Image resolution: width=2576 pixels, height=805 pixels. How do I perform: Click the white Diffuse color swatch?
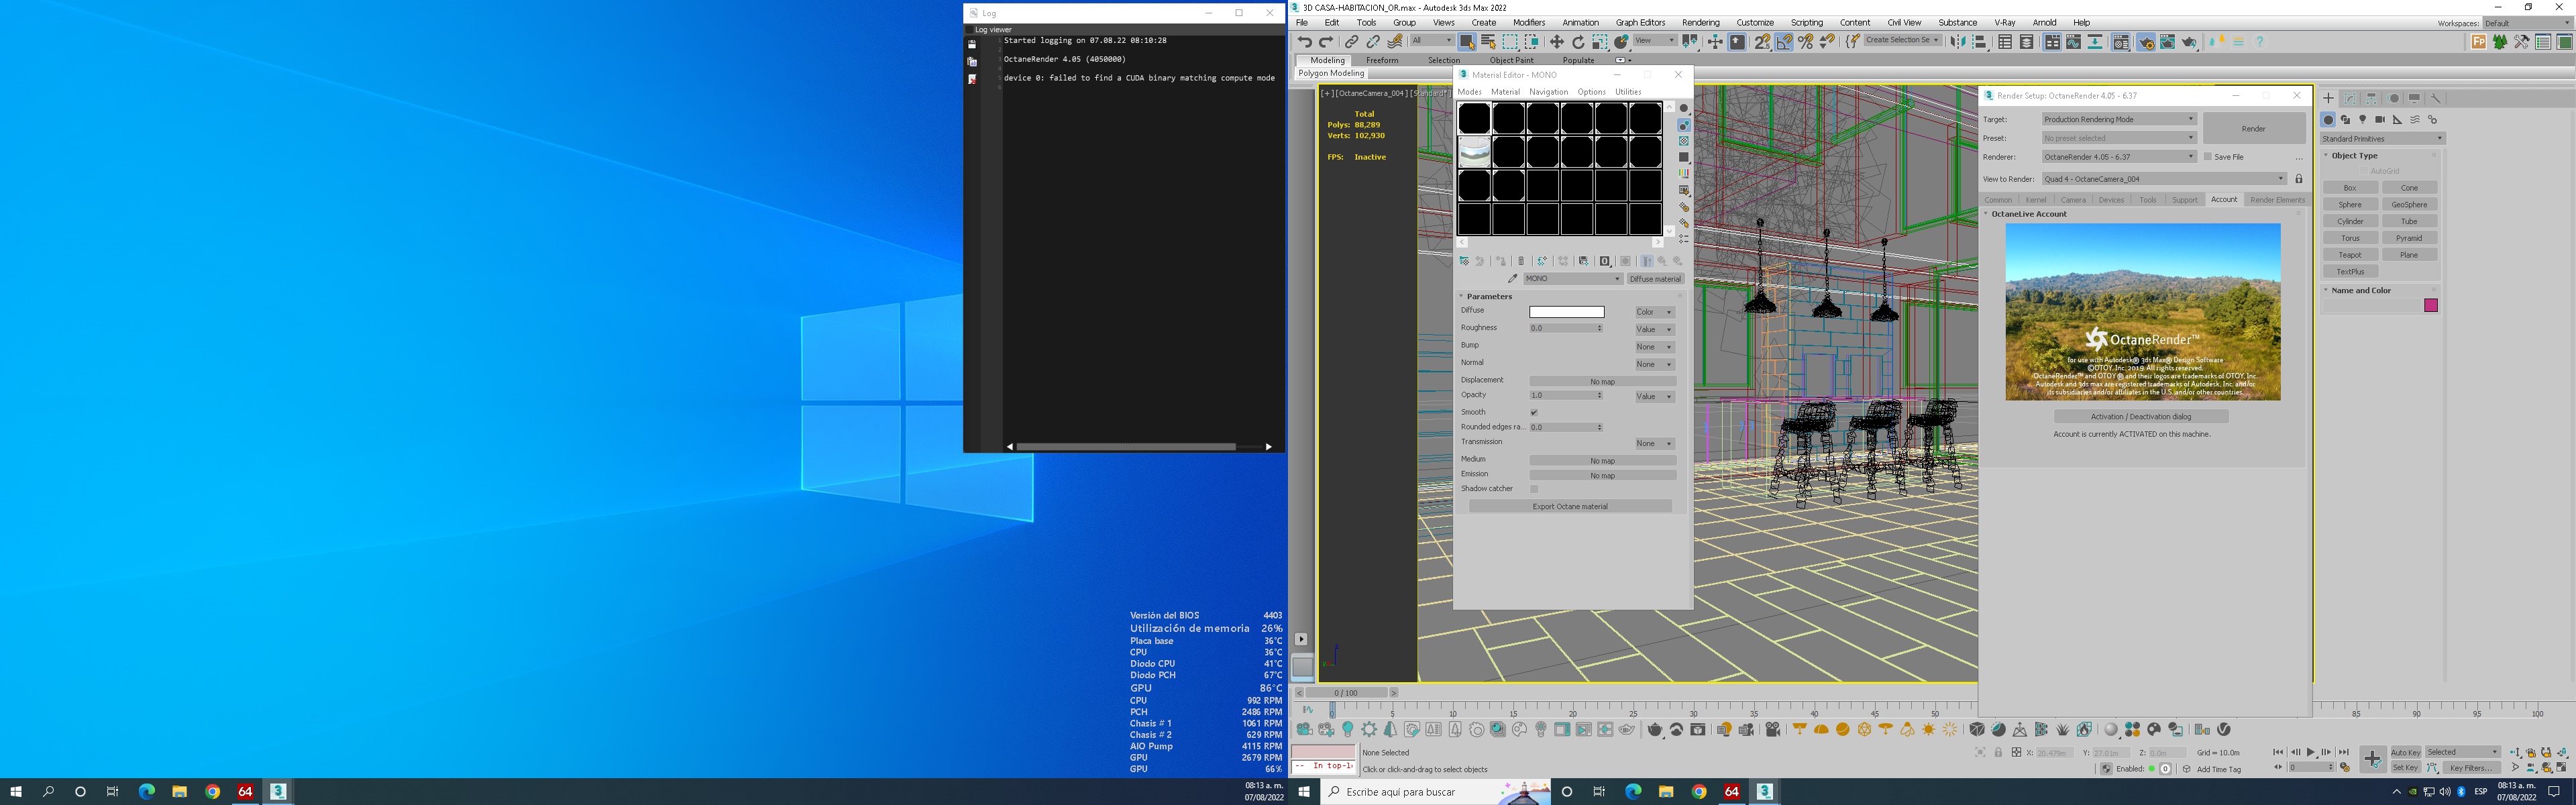coord(1566,312)
